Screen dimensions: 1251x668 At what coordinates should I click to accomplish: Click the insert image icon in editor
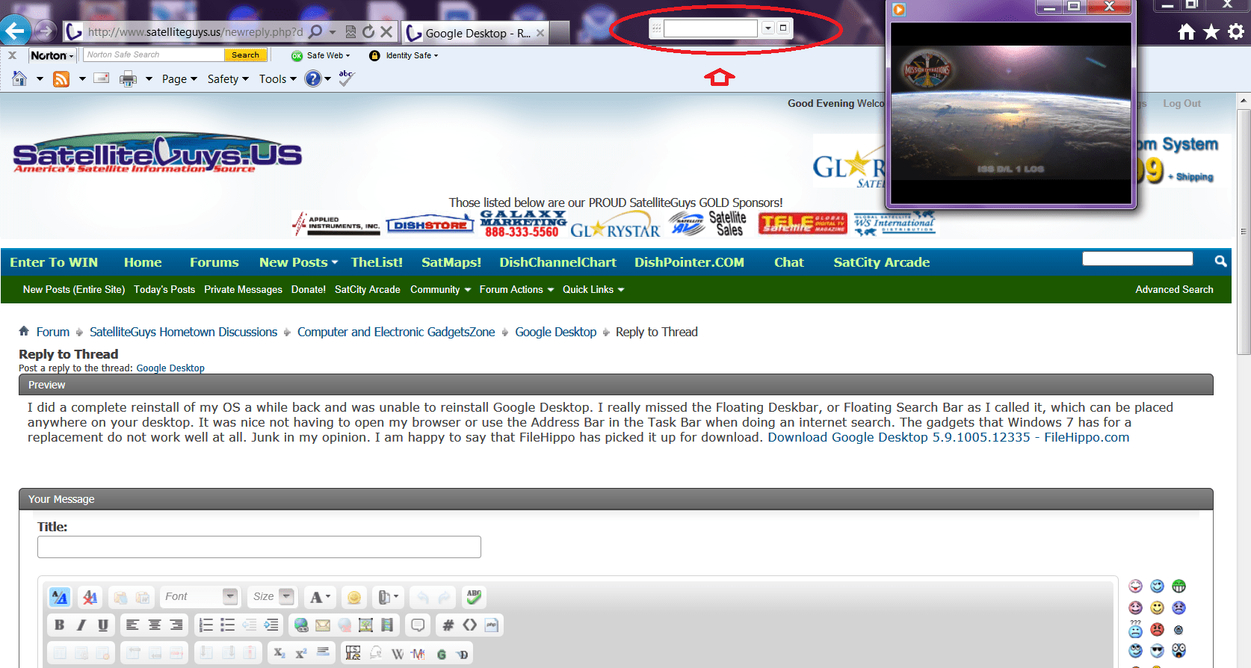click(365, 625)
